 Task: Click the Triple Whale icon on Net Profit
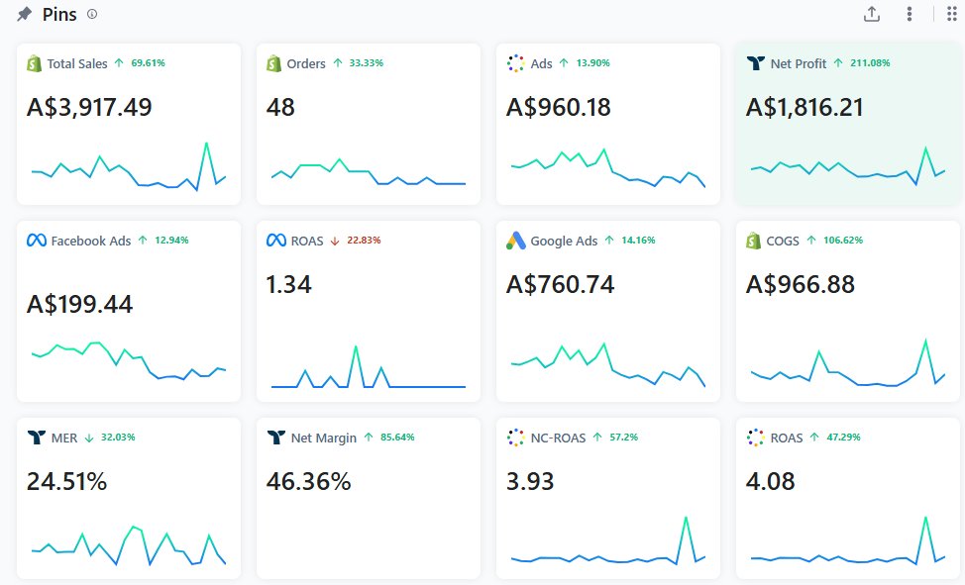pyautogui.click(x=755, y=62)
